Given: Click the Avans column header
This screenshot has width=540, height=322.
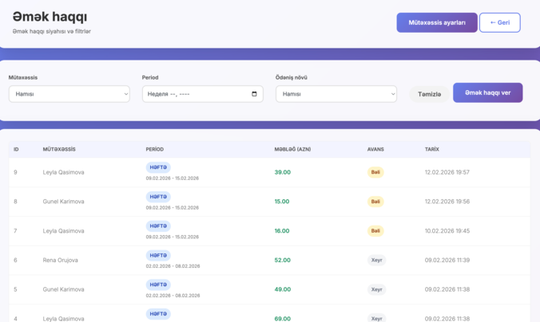Looking at the screenshot, I should pyautogui.click(x=375, y=149).
